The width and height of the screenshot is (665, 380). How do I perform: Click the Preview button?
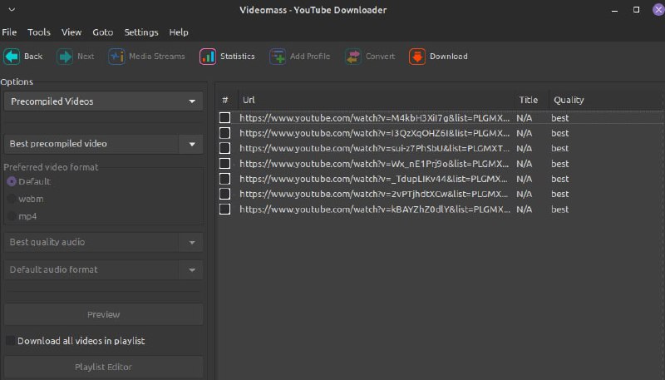pyautogui.click(x=103, y=314)
